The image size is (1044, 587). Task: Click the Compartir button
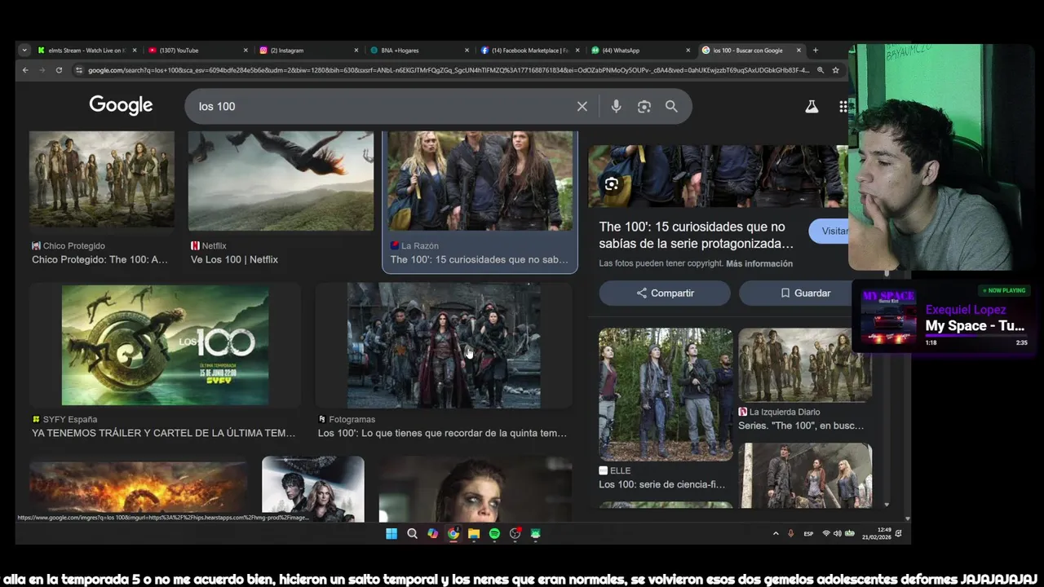665,293
